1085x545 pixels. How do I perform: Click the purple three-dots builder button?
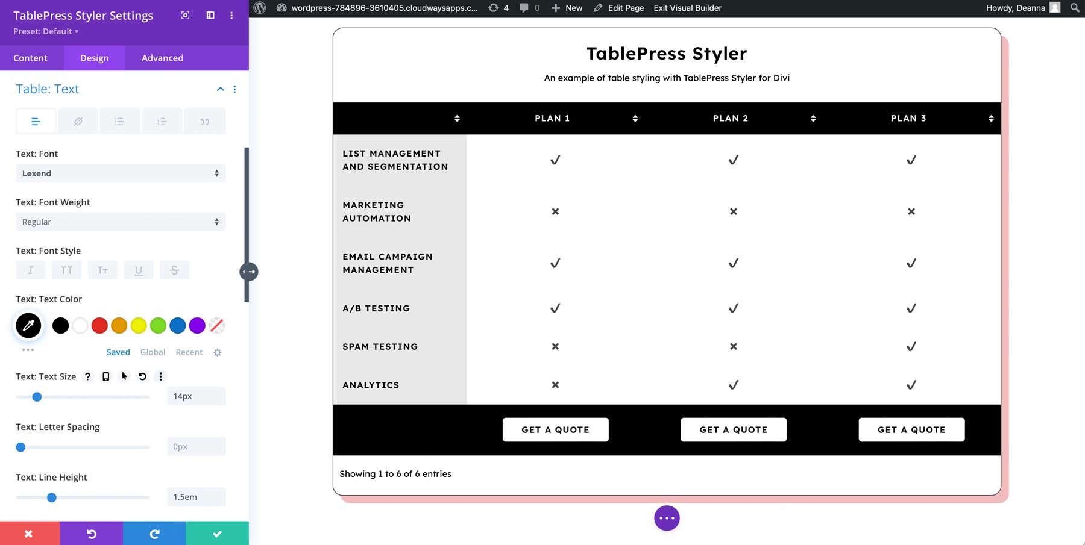[667, 518]
